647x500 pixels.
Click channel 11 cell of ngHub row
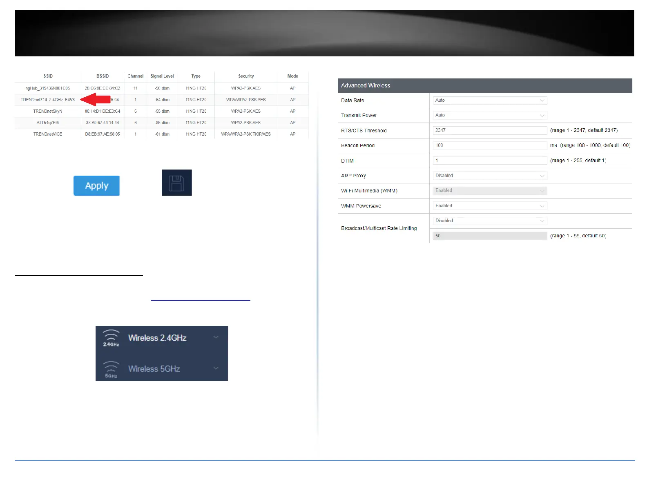136,88
